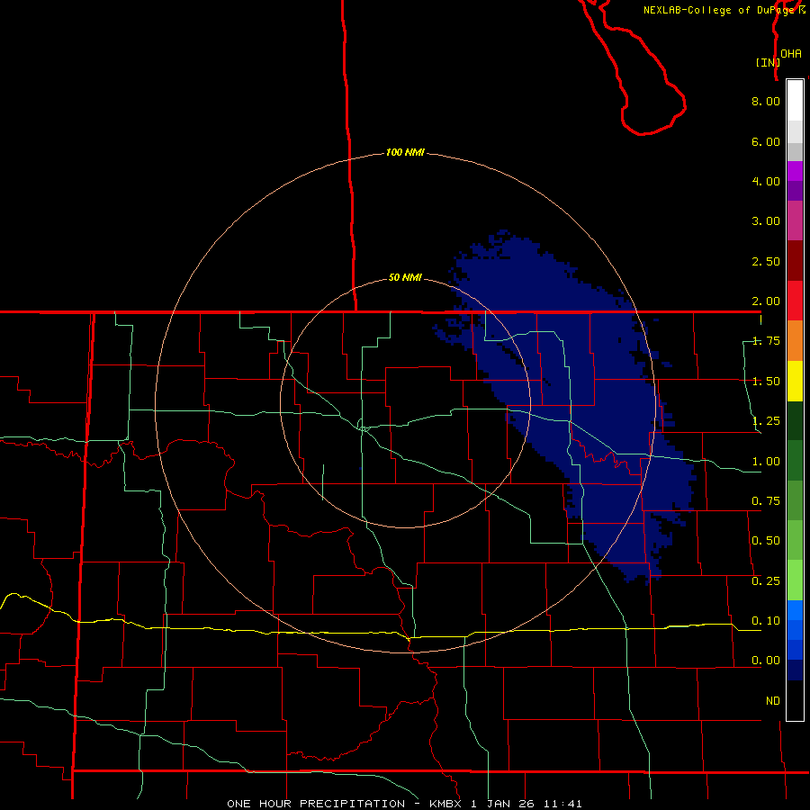Click the 1.25 legend value

tap(766, 421)
